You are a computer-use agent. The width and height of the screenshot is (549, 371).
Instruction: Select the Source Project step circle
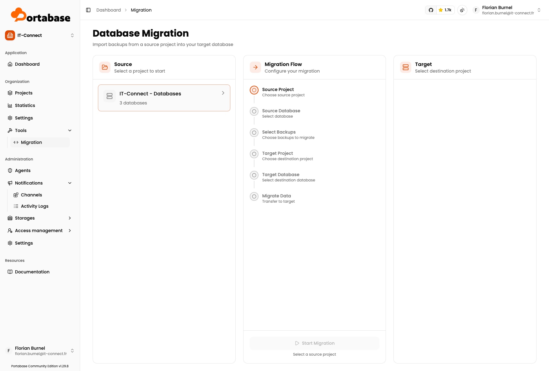pyautogui.click(x=254, y=90)
